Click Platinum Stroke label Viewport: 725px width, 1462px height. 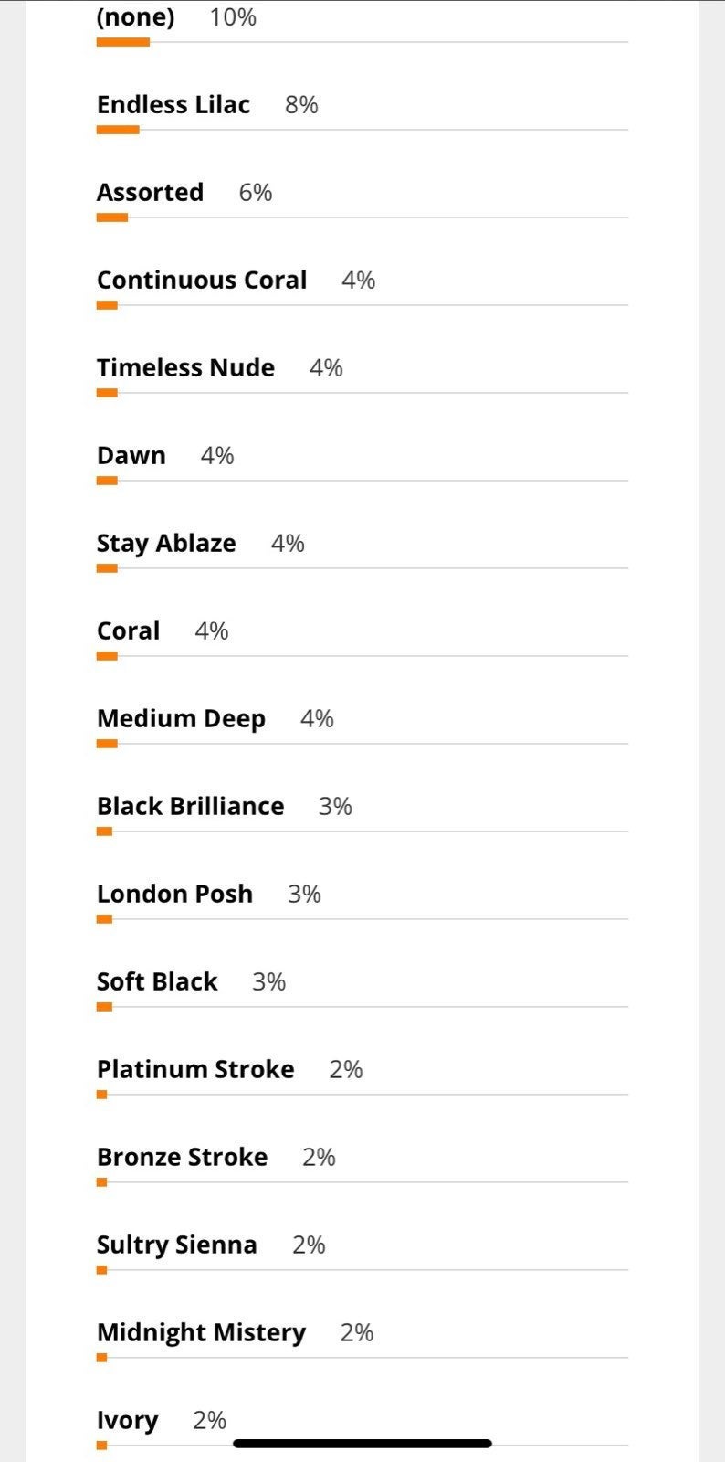tap(195, 1070)
